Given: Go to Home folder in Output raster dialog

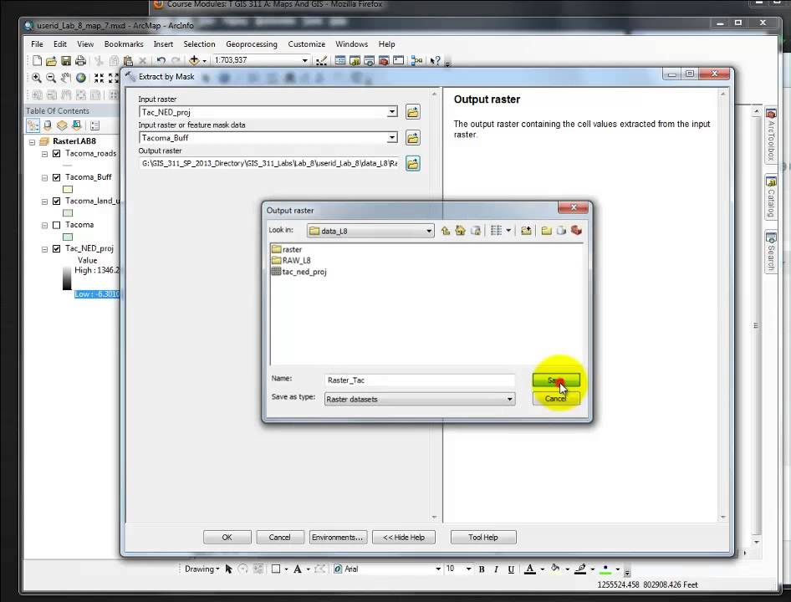Looking at the screenshot, I should [460, 231].
